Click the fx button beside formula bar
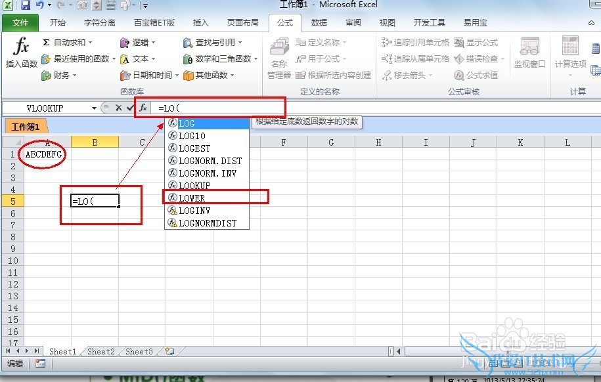 (x=143, y=108)
